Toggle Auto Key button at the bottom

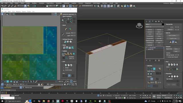pos(159,96)
